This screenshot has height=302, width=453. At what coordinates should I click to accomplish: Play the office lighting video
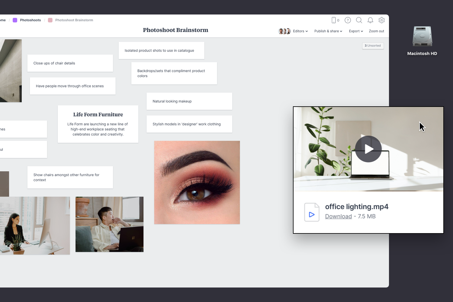pos(368,149)
